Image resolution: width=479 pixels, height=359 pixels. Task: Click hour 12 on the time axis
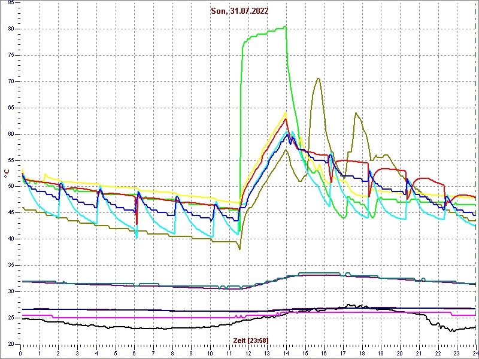coord(248,352)
